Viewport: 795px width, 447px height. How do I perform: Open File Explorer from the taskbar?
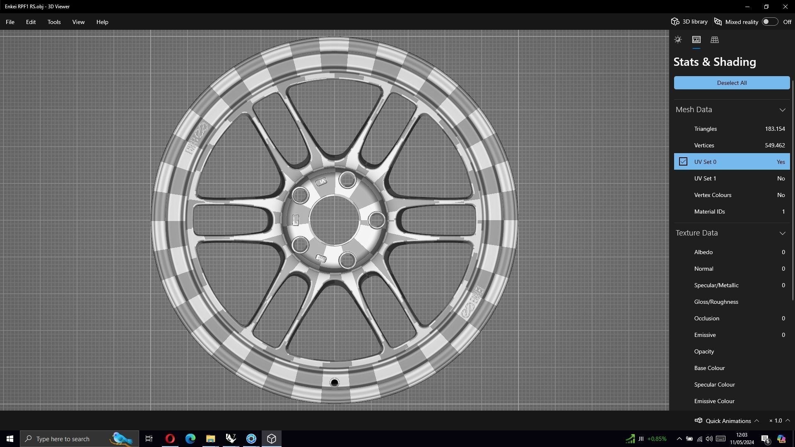[210, 439]
